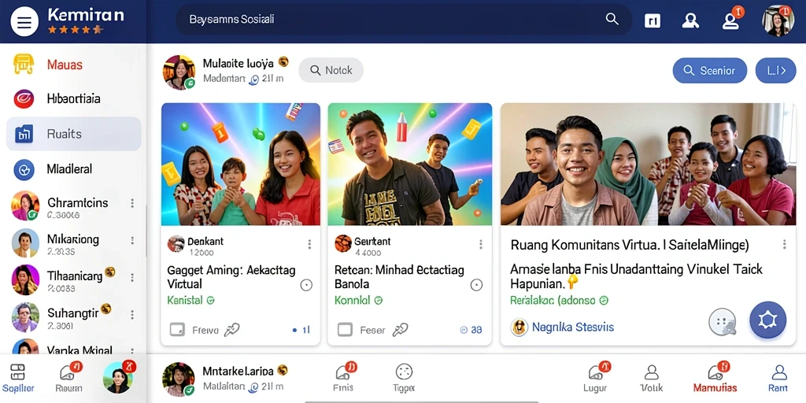
Task: Open options menu on Serikant card
Action: 481,244
